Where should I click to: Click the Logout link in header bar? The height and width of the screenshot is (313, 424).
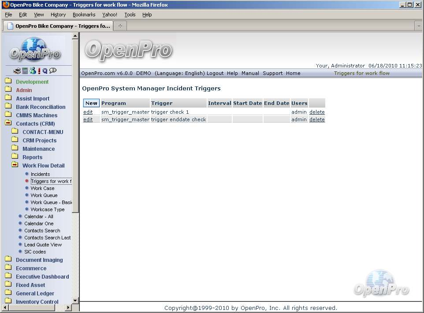(x=215, y=73)
